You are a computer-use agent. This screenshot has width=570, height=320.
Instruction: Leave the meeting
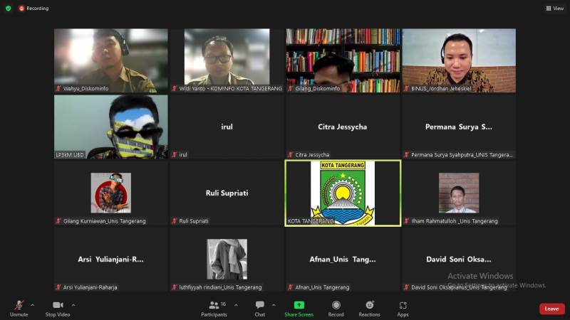point(551,309)
